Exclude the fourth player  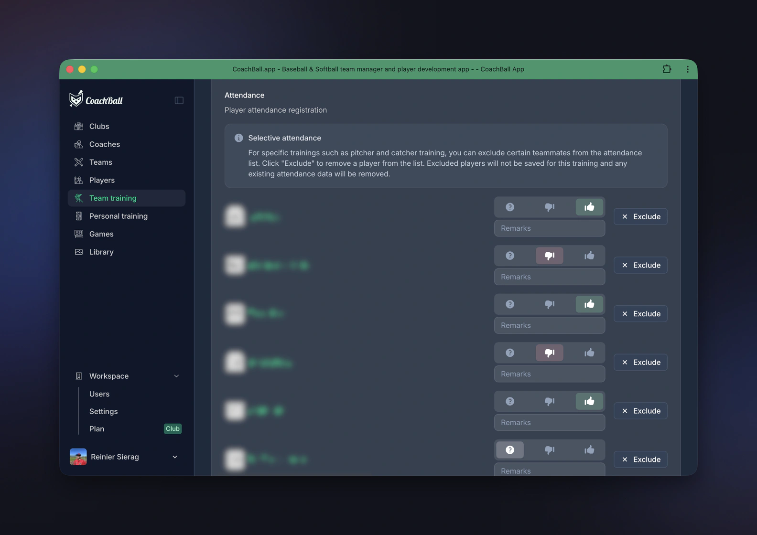click(x=640, y=362)
